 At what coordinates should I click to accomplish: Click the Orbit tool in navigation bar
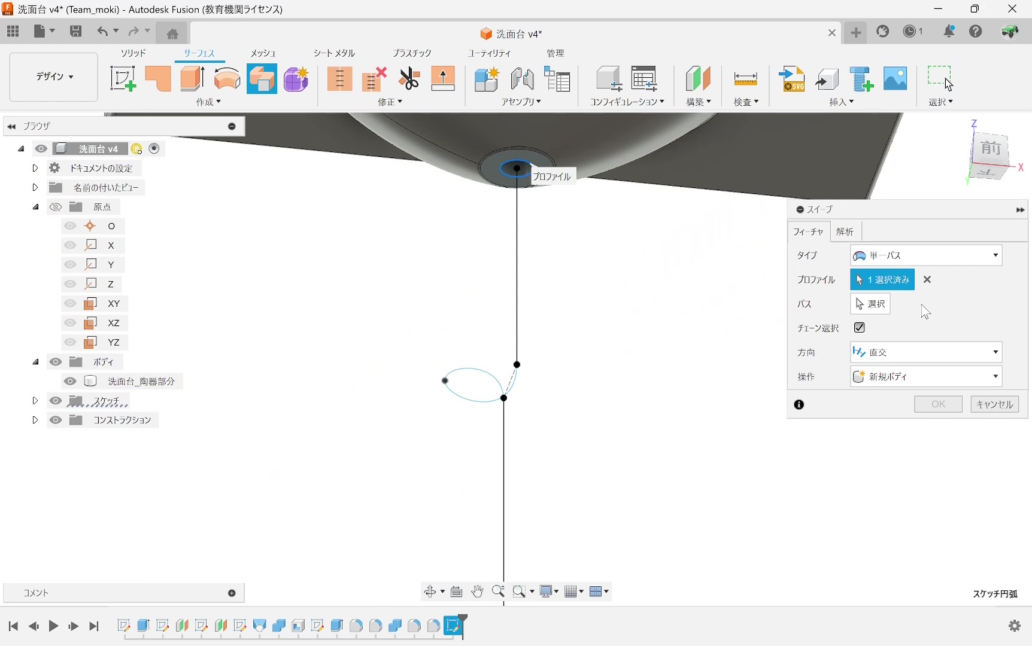point(430,592)
